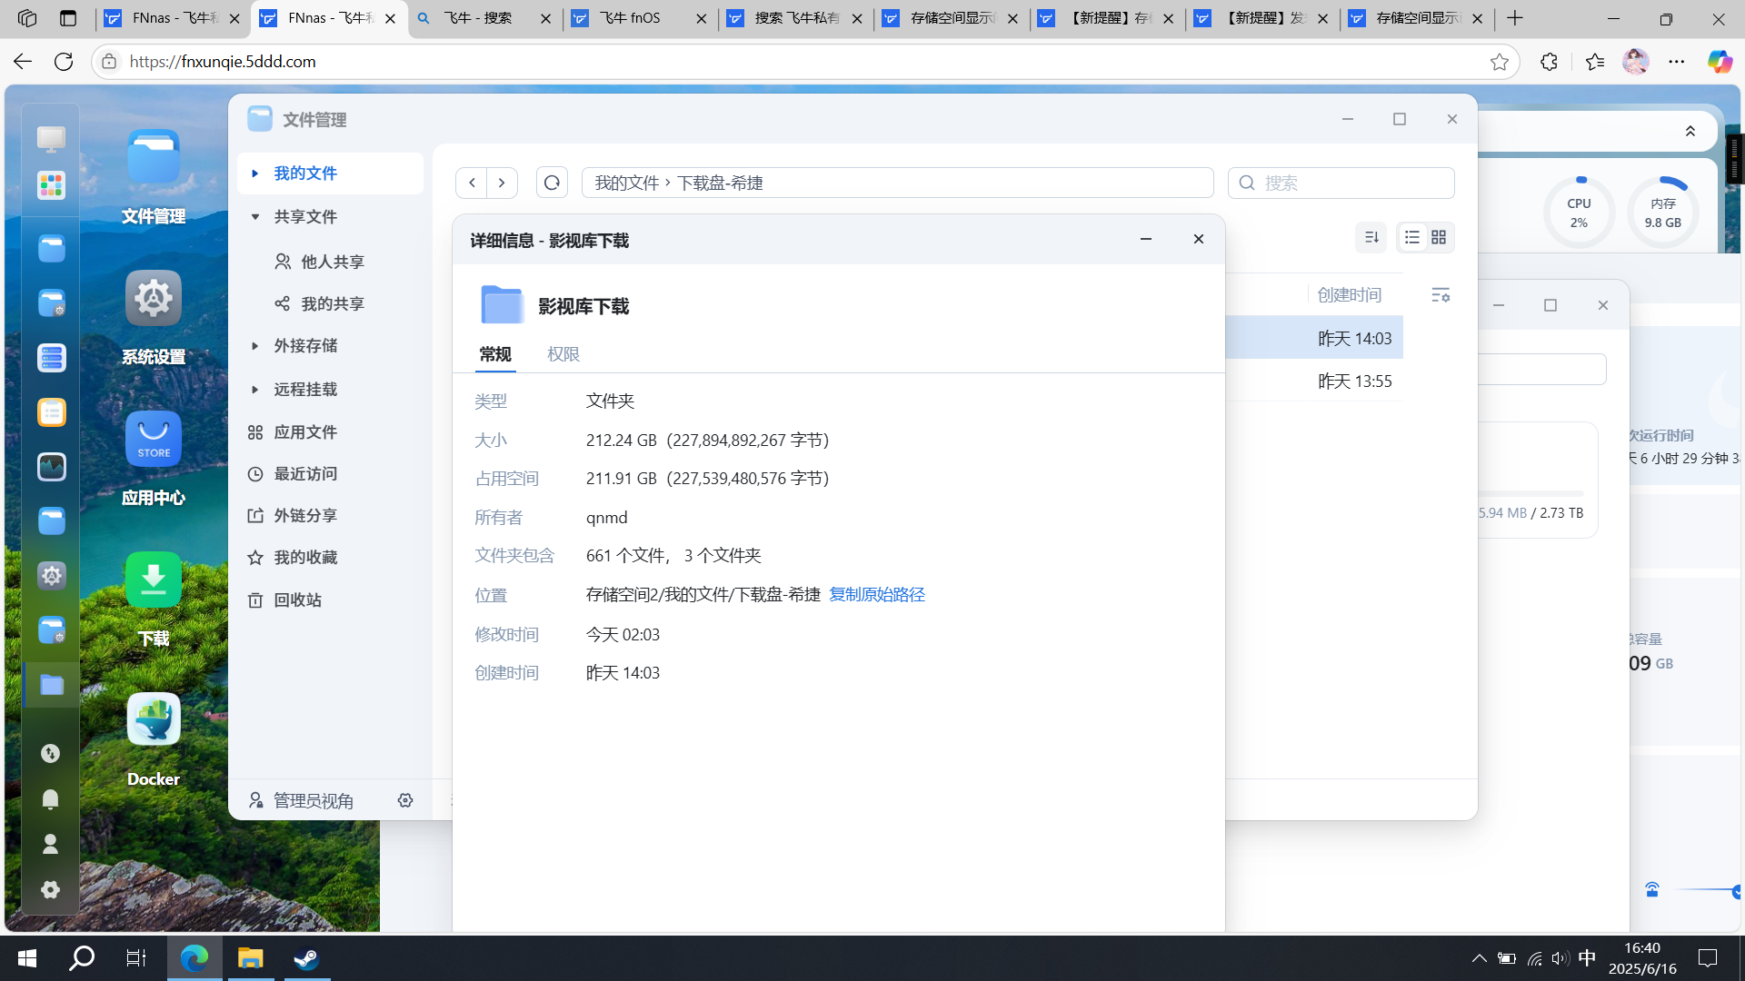
Task: Select the highlighted dark-blue folder dock icon
Action: pos(51,685)
